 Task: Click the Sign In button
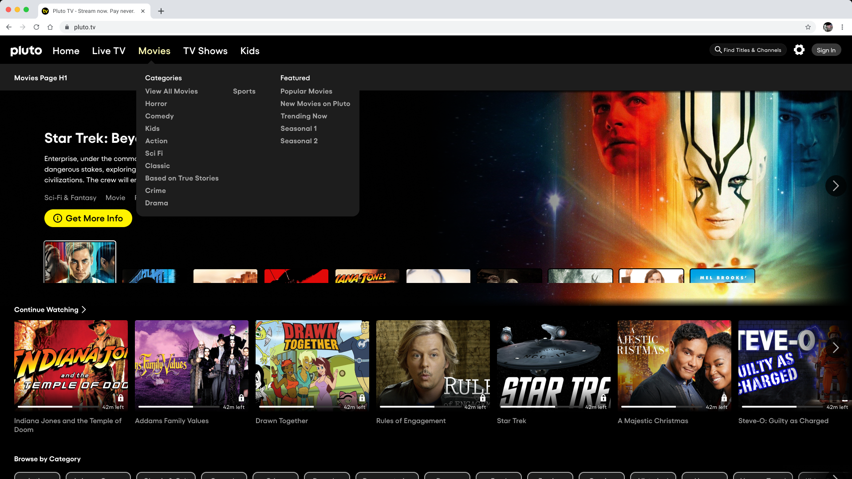point(826,50)
